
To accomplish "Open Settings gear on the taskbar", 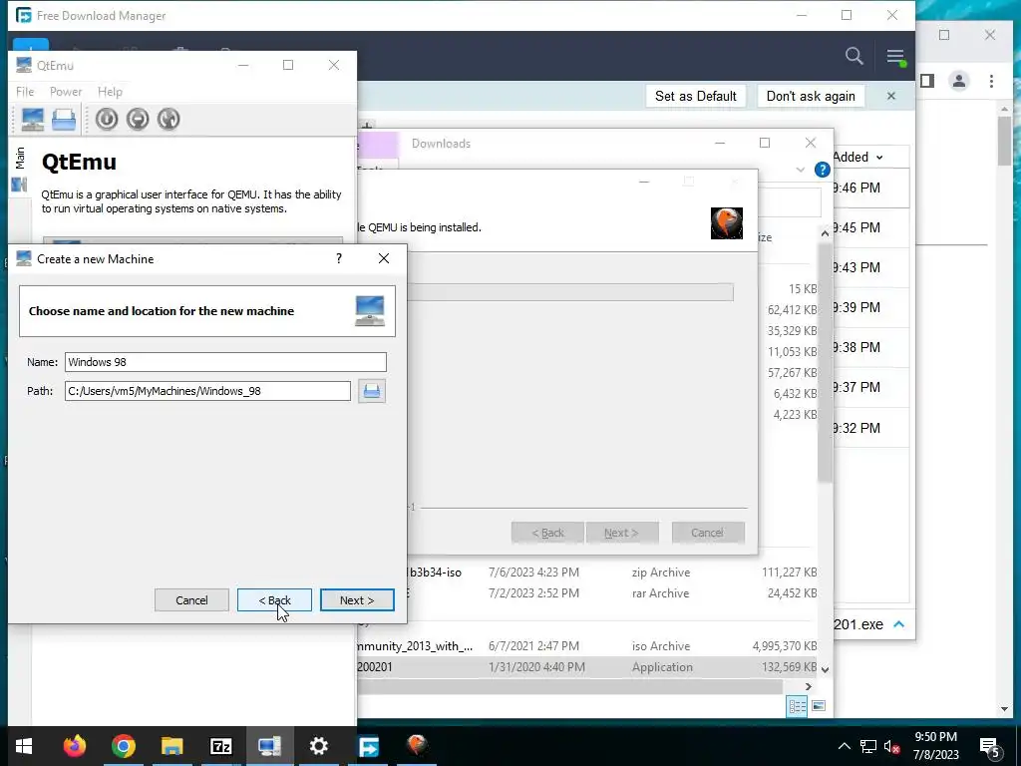I will click(318, 746).
